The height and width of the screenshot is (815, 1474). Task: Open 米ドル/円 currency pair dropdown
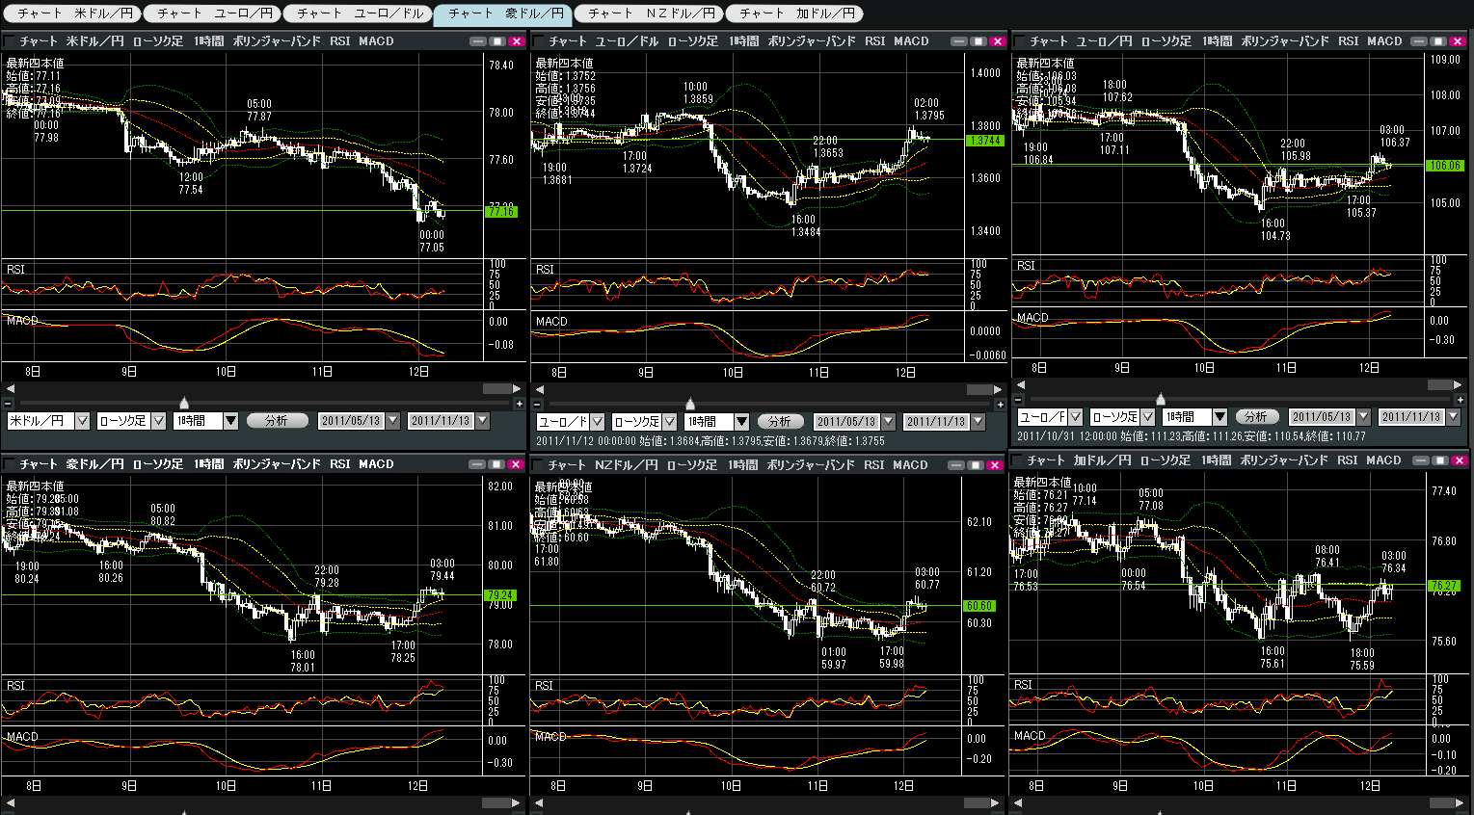[x=82, y=421]
